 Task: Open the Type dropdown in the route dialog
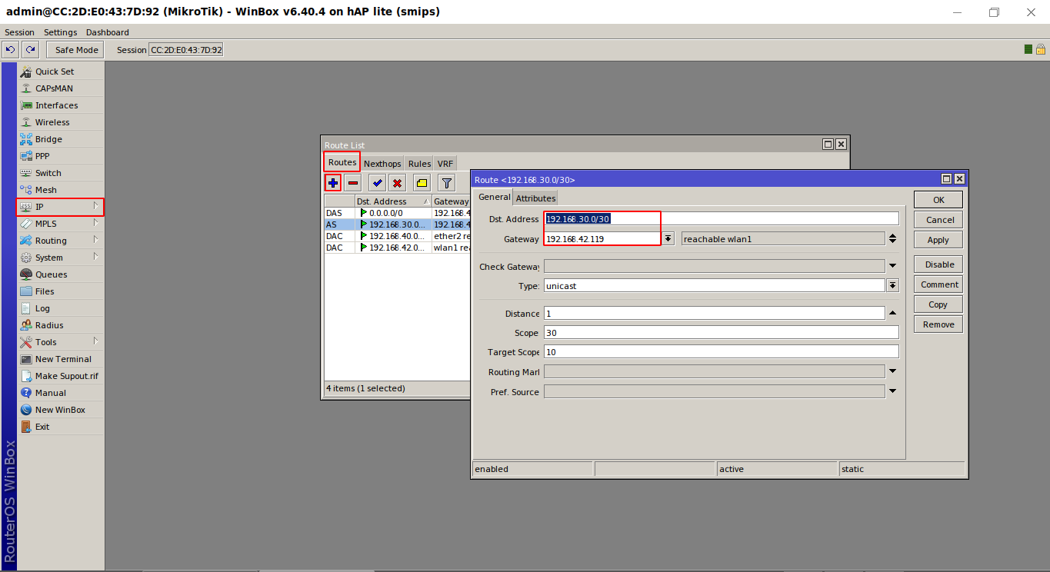coord(892,285)
